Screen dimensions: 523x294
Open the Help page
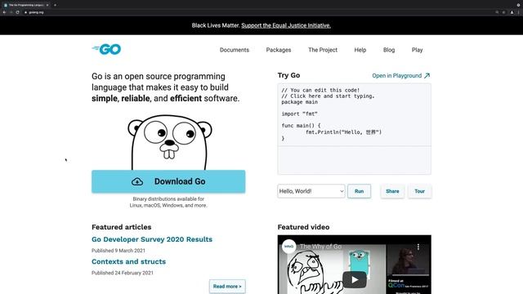pyautogui.click(x=360, y=50)
